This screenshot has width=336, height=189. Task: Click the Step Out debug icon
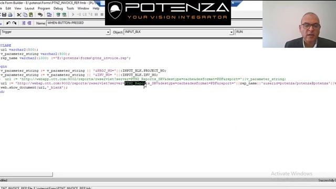pos(91,15)
